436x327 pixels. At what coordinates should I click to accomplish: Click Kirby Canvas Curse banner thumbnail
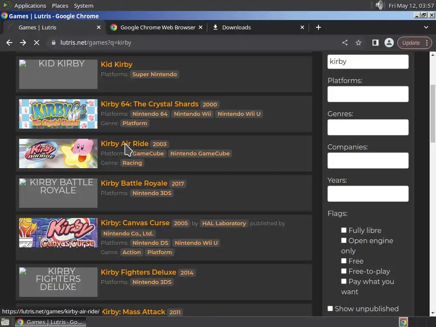click(58, 233)
